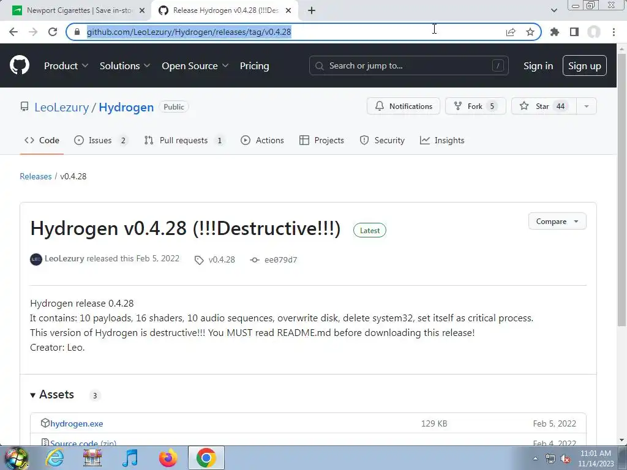Click the Chrome taskbar icon

coord(206,458)
